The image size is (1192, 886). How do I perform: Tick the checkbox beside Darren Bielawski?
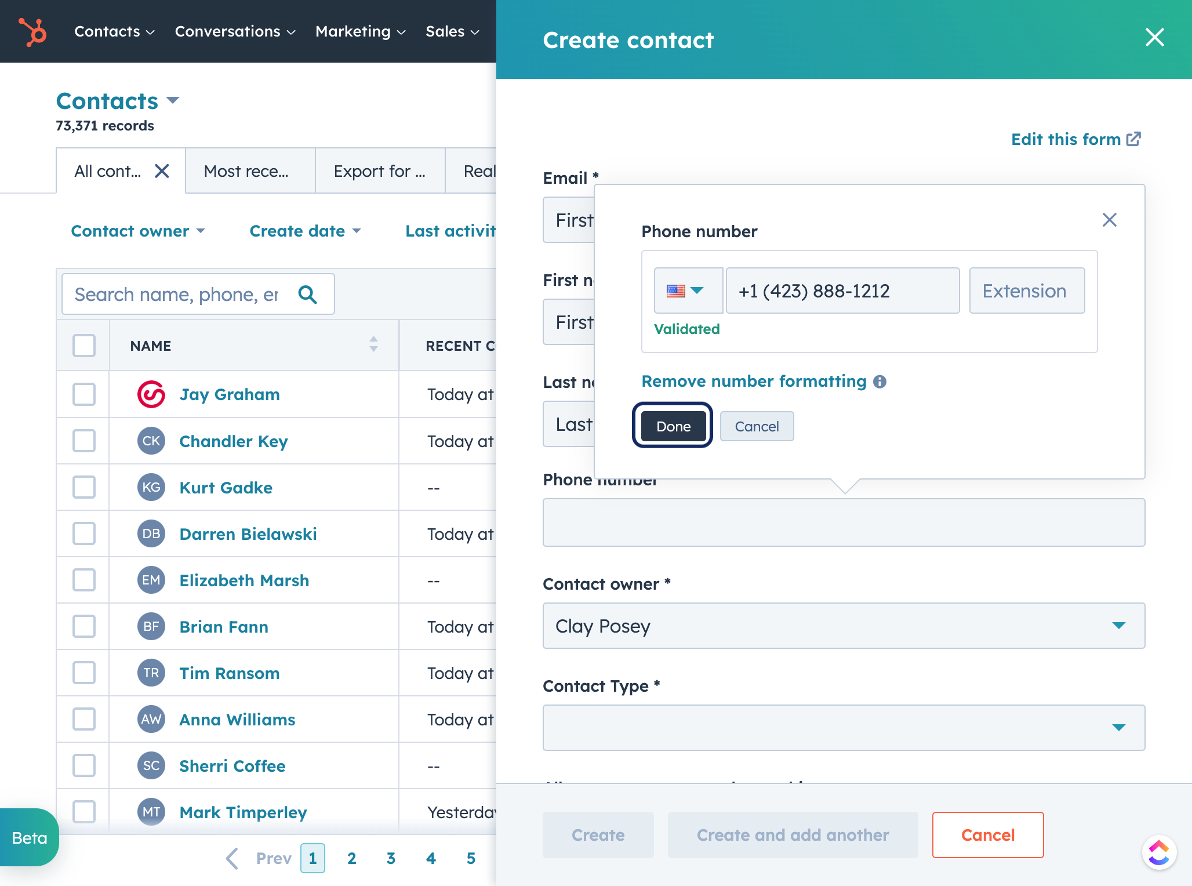point(84,533)
